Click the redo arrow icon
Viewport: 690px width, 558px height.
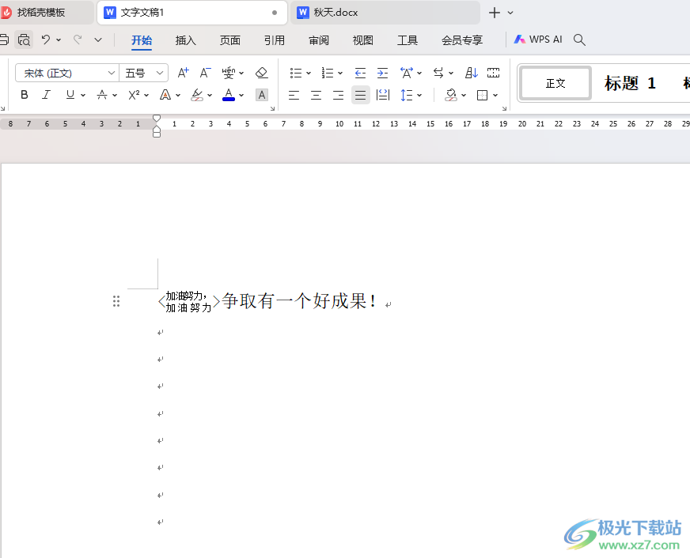(78, 40)
